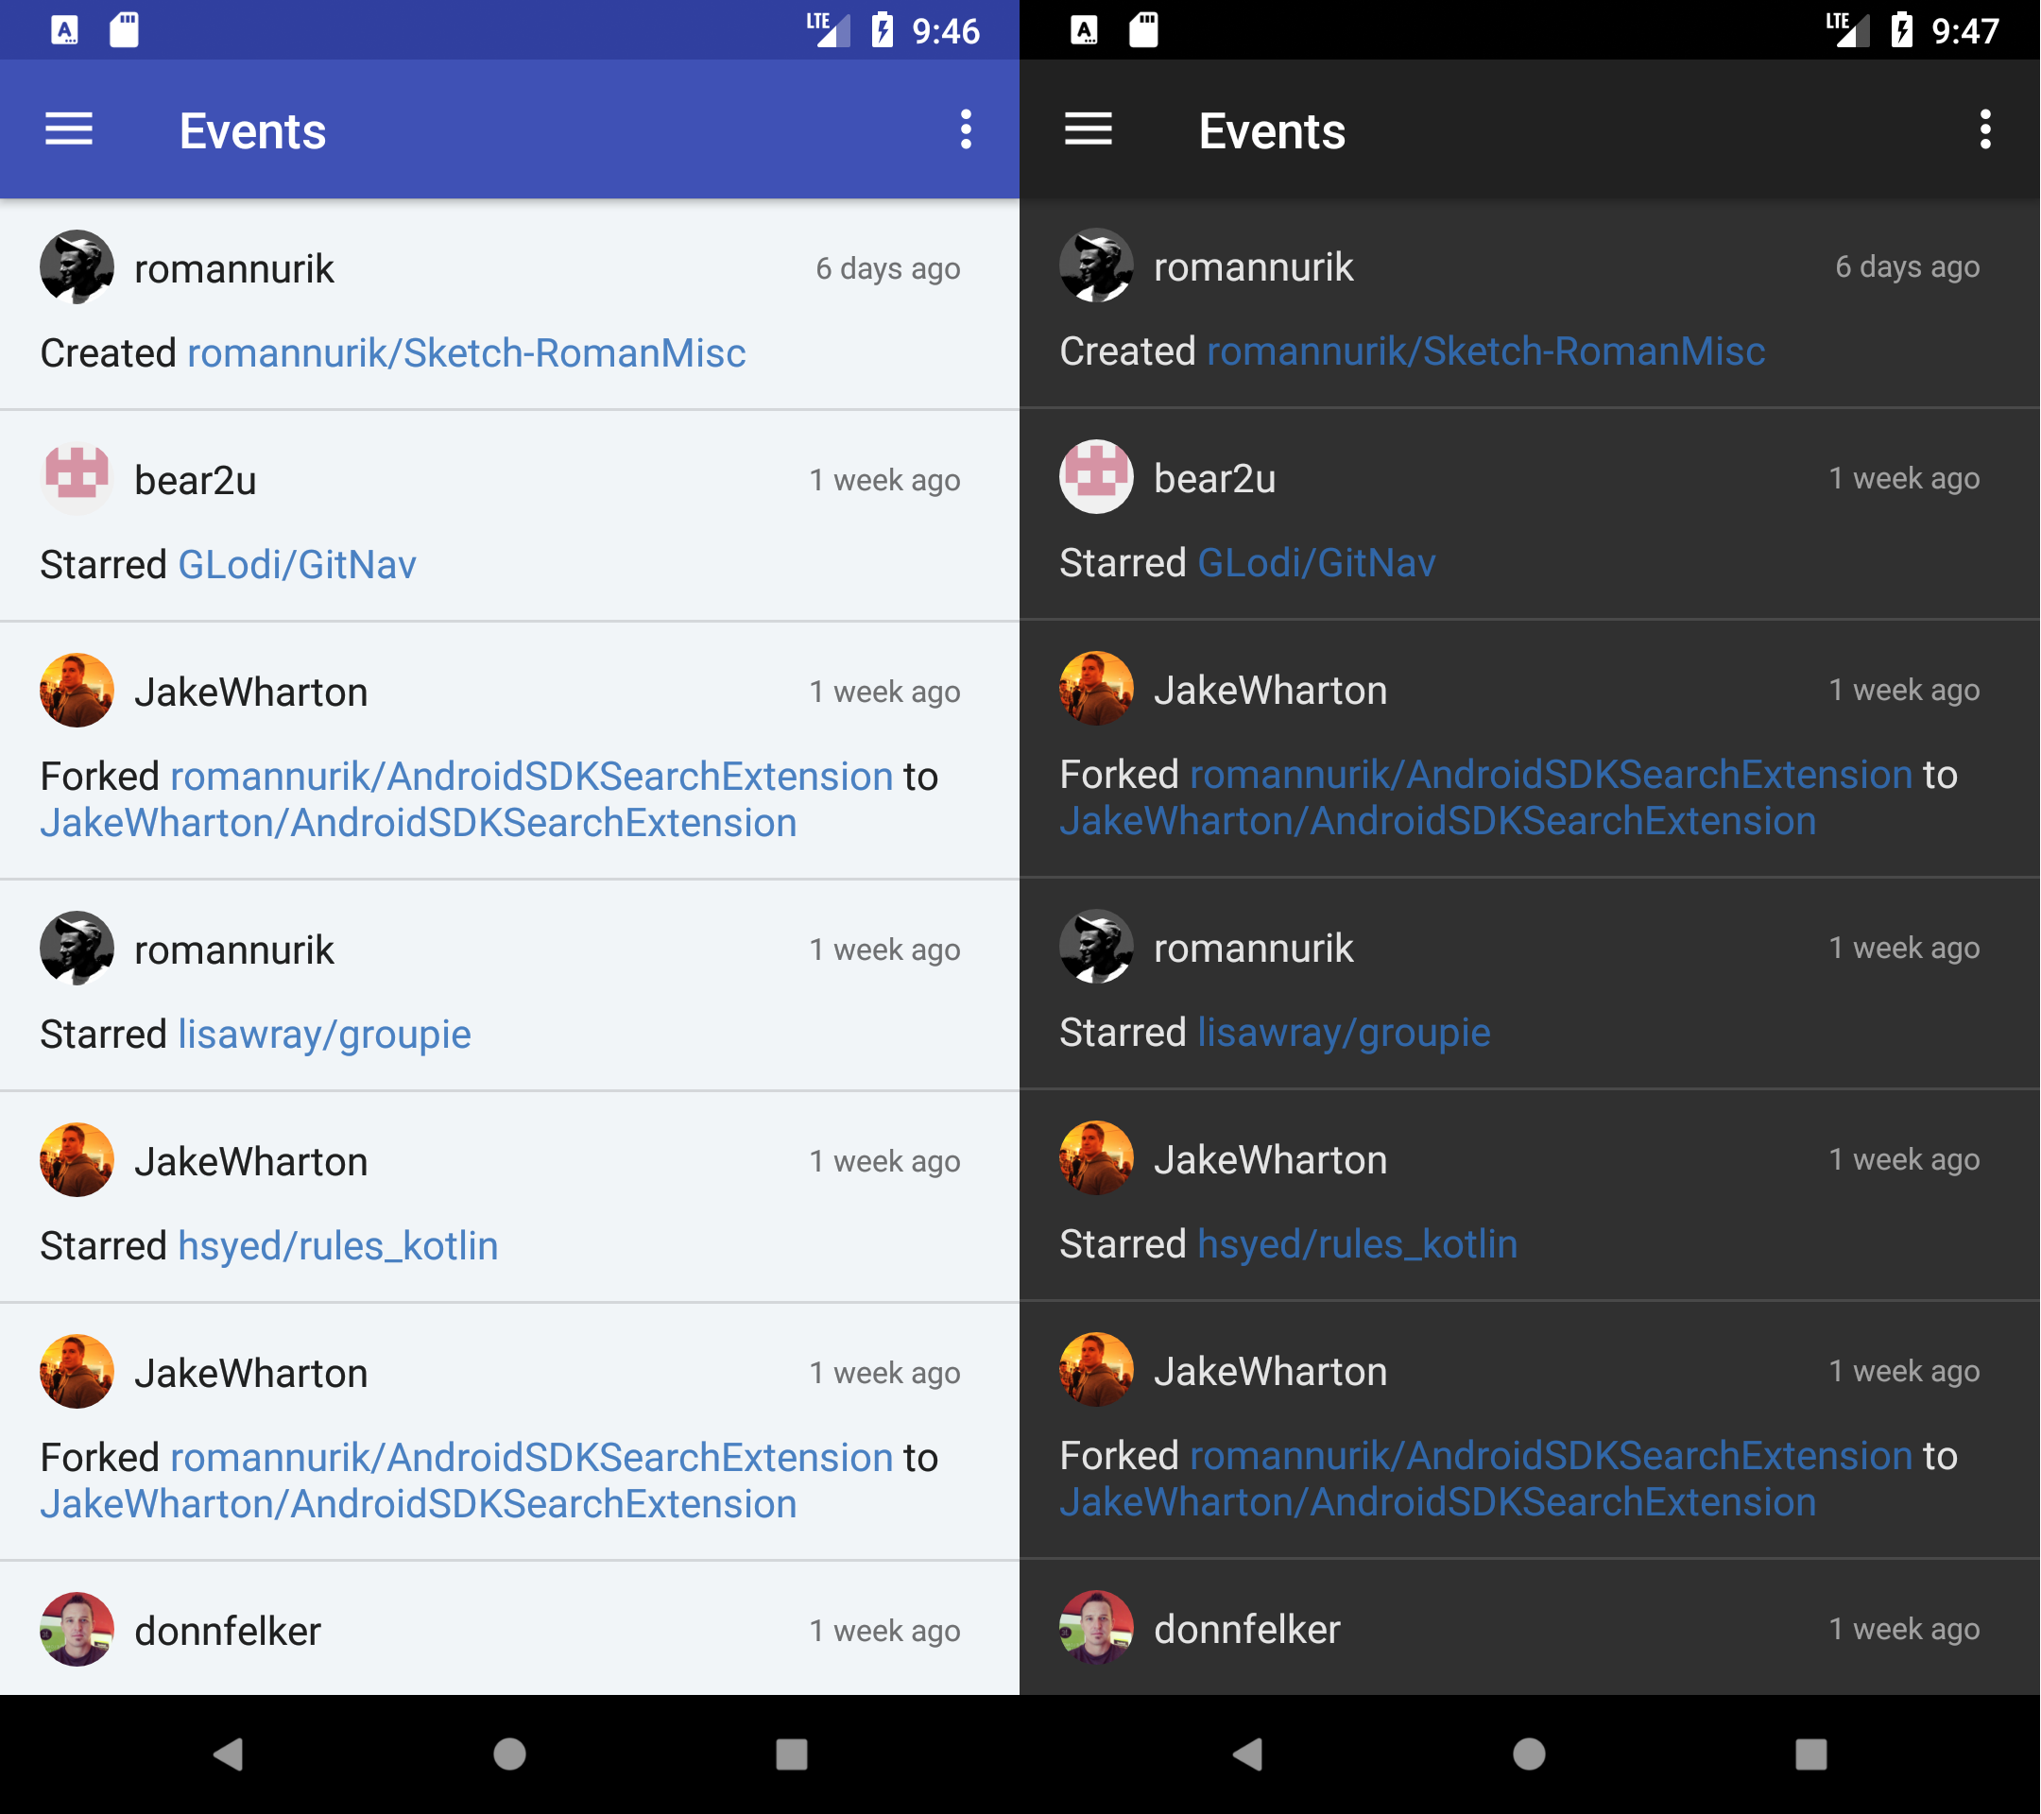Tap bear2u avatar in light-theme list
Viewport: 2041px width, 1814px height.
[x=77, y=477]
